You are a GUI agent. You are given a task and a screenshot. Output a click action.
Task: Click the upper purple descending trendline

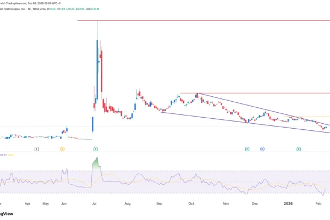point(248,107)
